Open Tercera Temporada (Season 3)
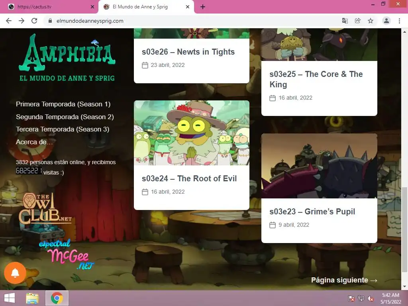Viewport: 408px width, 306px height. [63, 129]
